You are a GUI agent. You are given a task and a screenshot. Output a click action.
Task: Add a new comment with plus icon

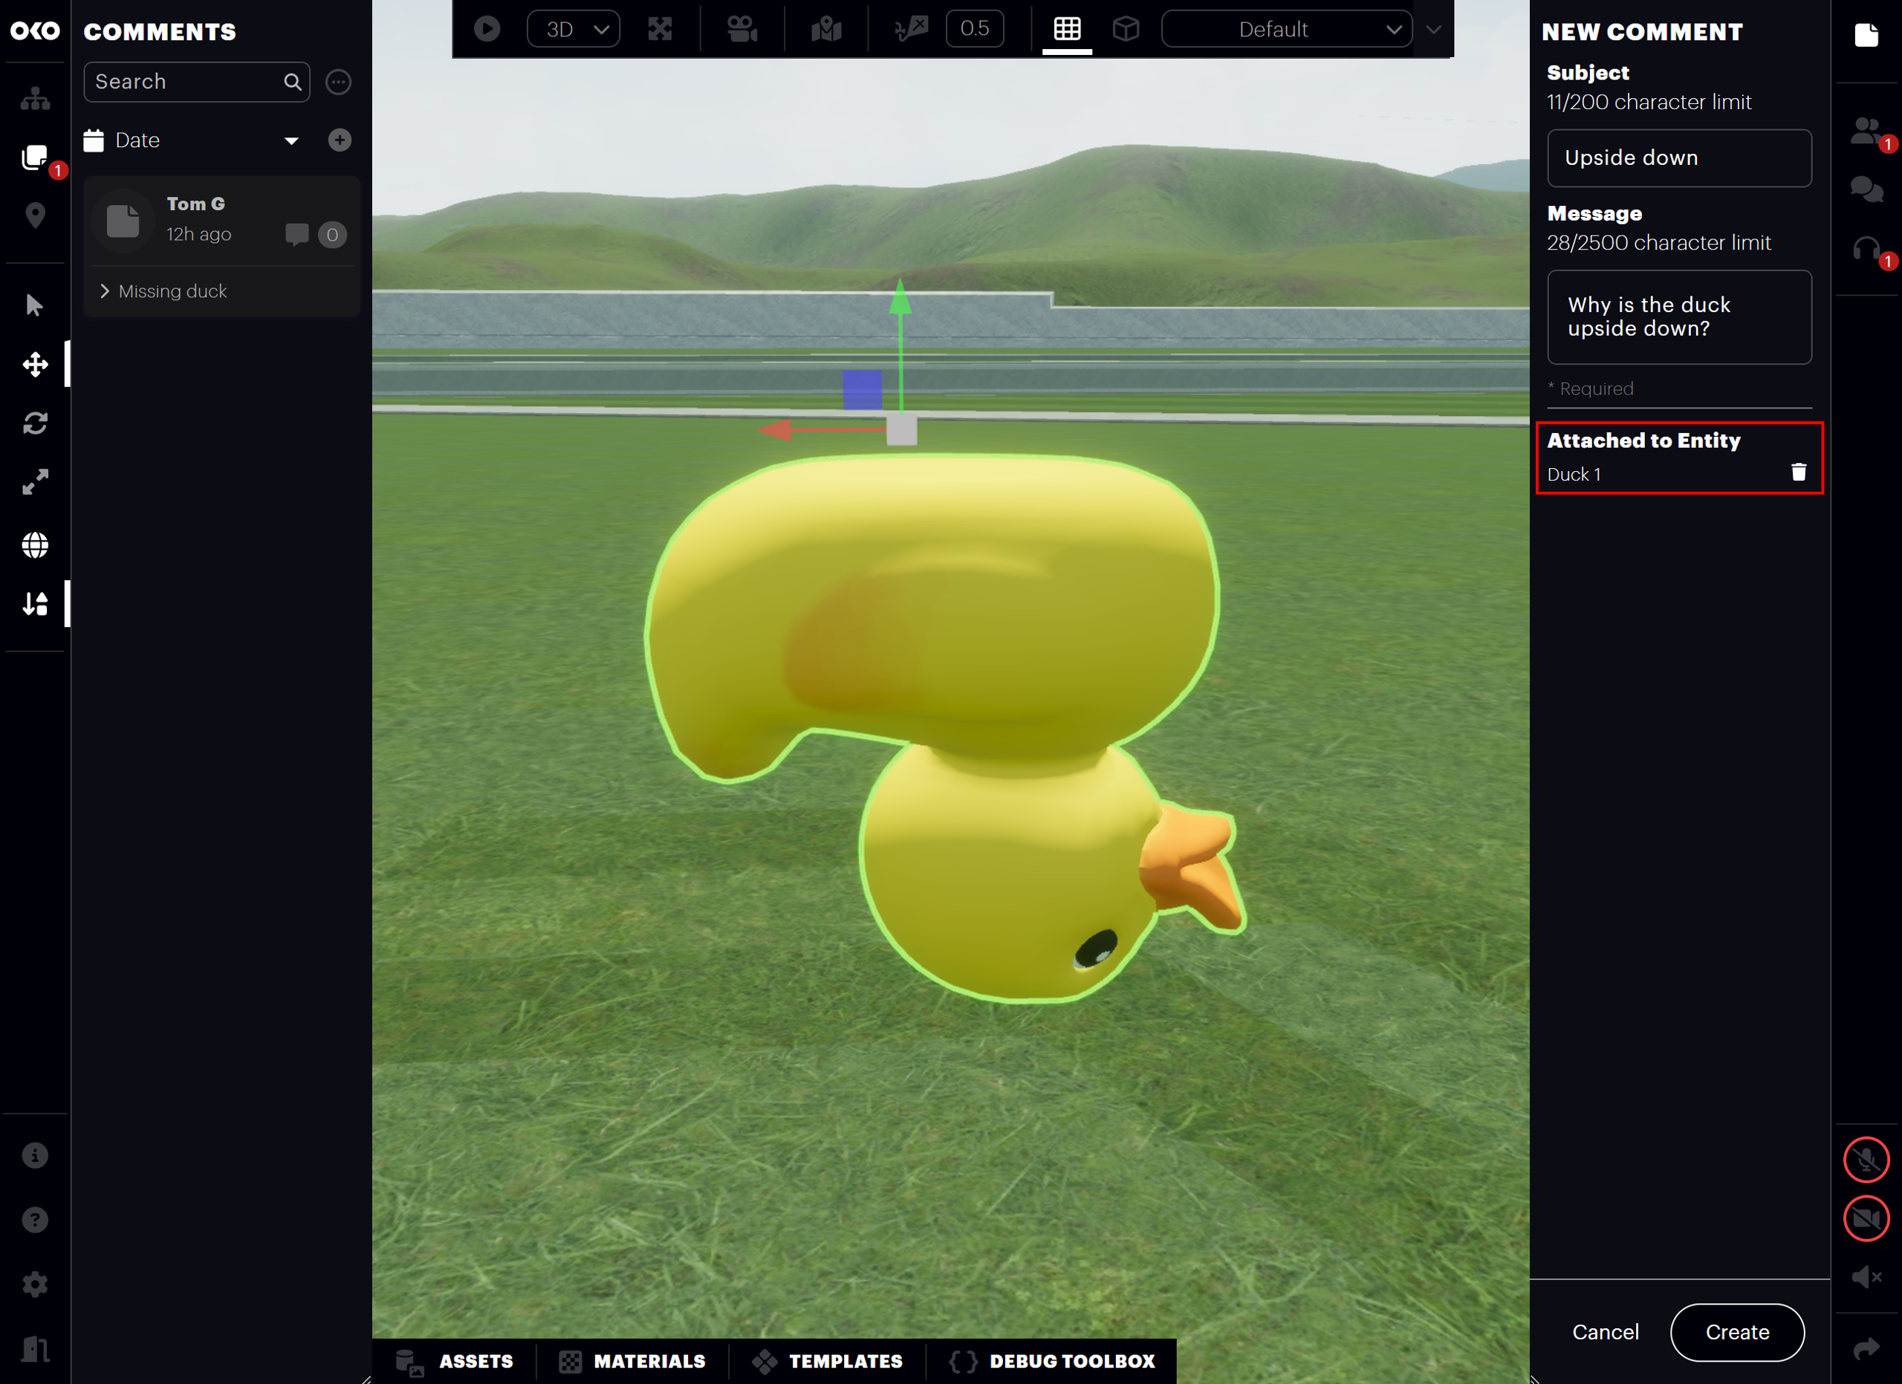(x=339, y=140)
